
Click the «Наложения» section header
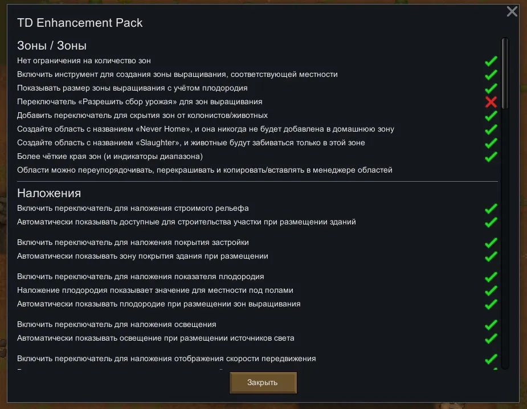pyautogui.click(x=49, y=193)
